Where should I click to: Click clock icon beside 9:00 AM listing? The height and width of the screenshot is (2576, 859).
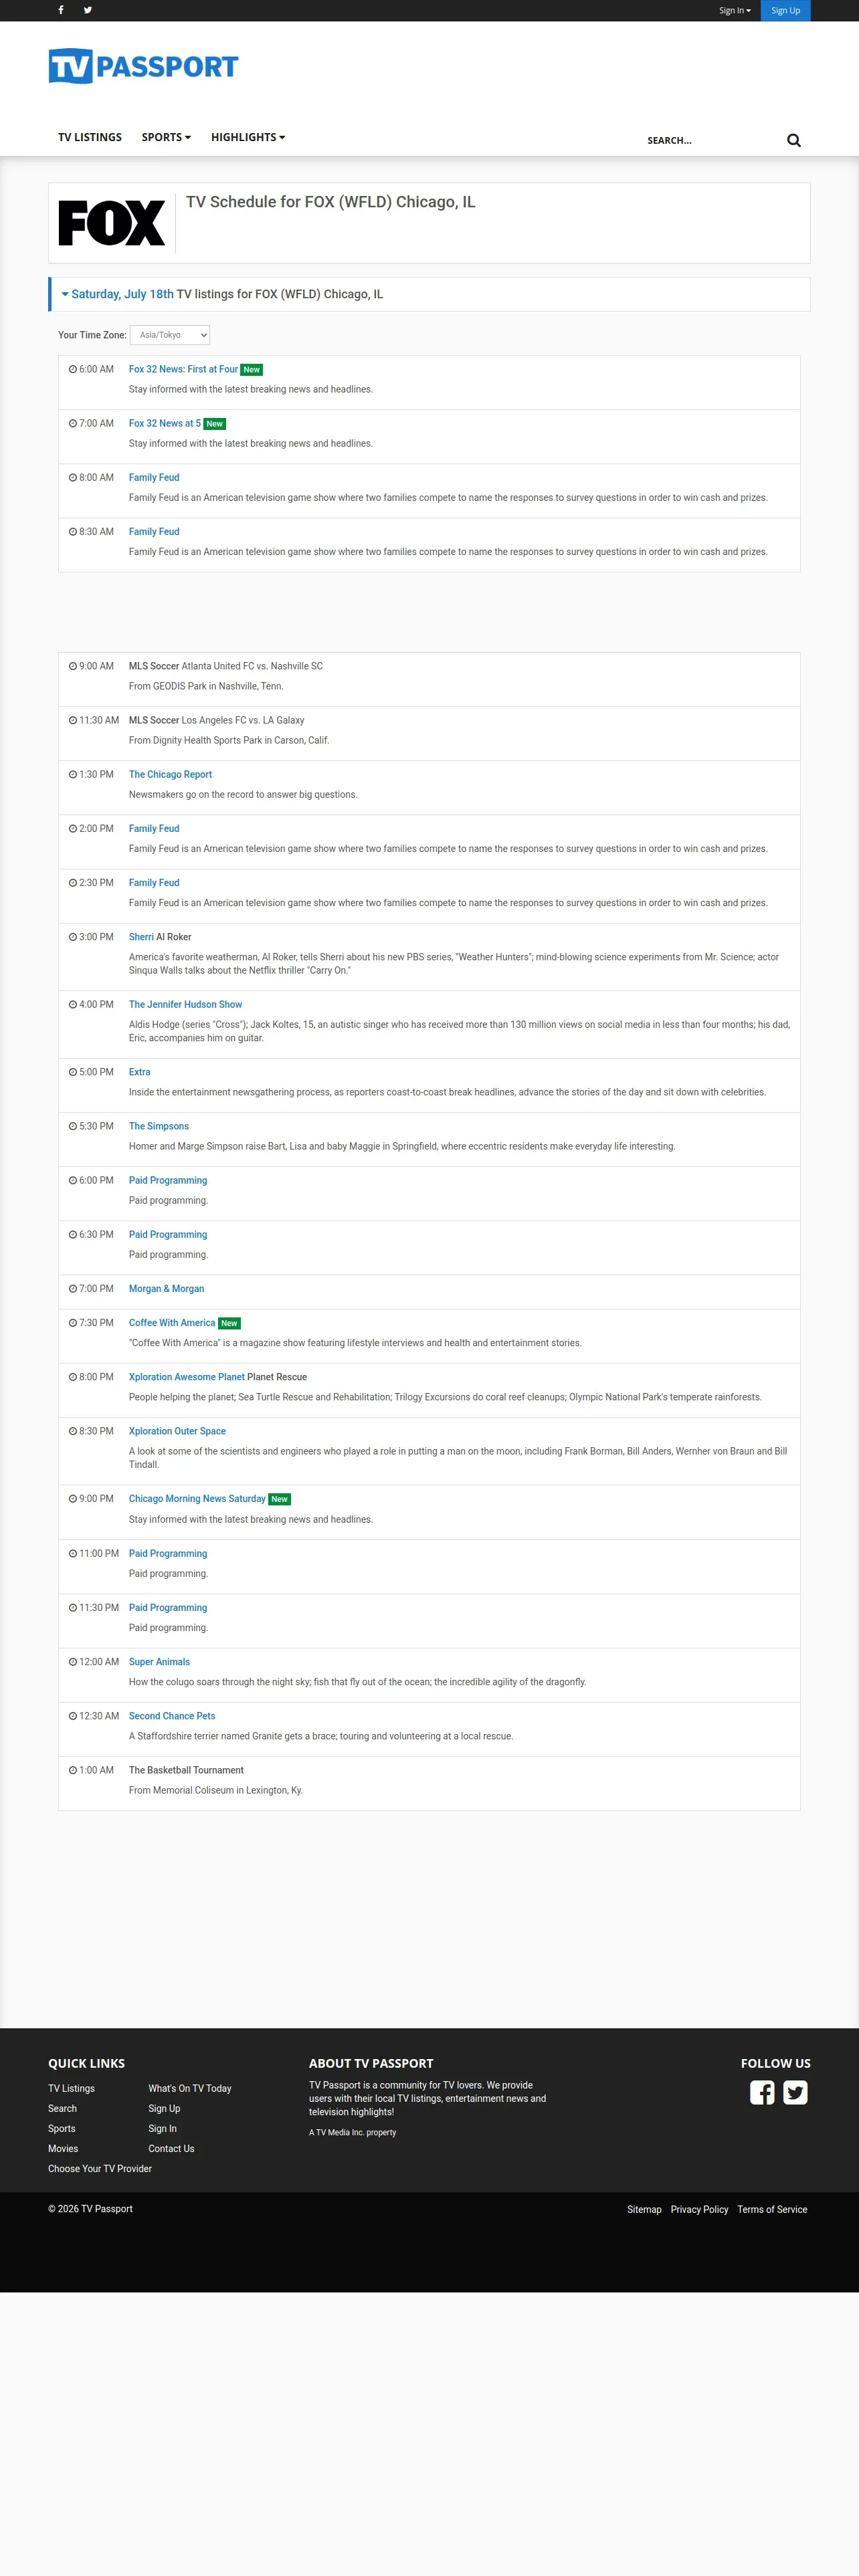[73, 666]
